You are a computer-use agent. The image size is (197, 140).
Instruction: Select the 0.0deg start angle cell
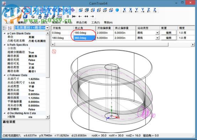point(62,33)
